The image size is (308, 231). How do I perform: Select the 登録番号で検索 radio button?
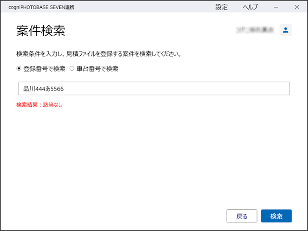pyautogui.click(x=19, y=68)
